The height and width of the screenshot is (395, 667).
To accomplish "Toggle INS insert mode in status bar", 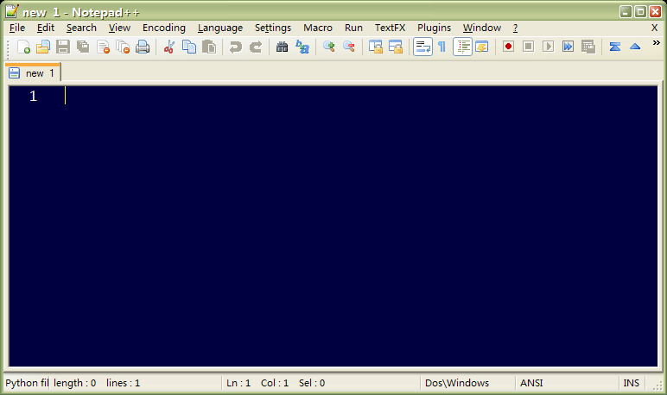I will click(x=632, y=383).
